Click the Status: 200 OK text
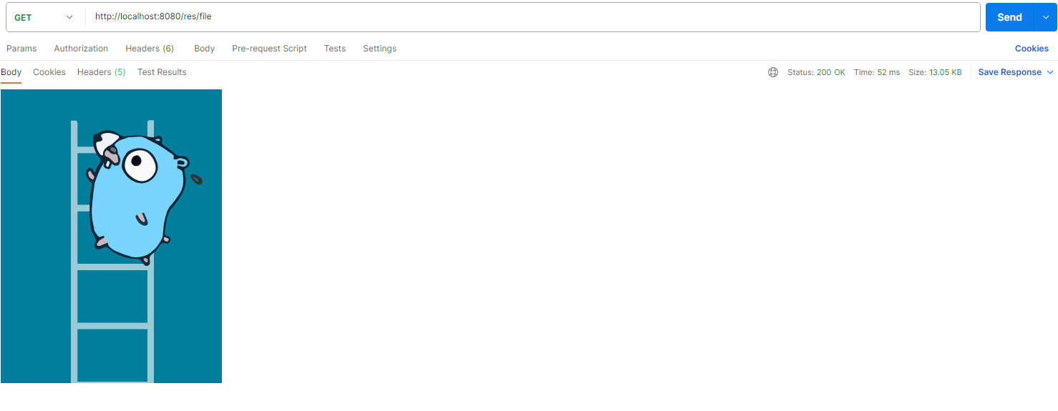 coord(816,72)
